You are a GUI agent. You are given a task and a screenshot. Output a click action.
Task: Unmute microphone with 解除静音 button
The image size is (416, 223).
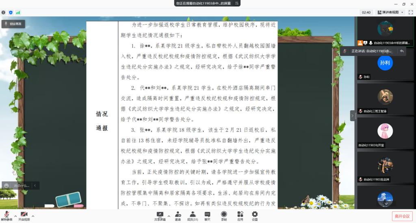point(6,215)
